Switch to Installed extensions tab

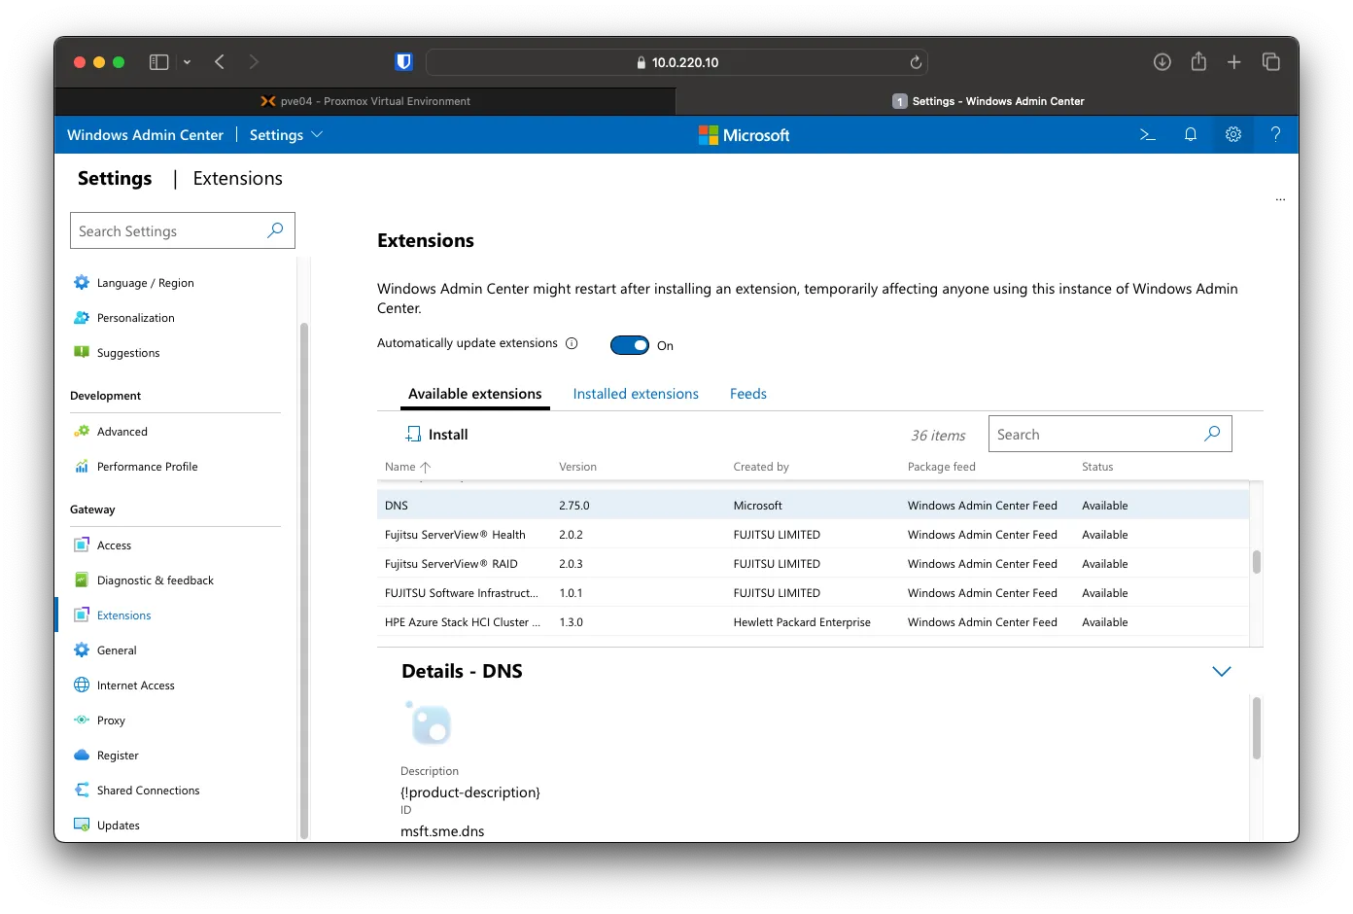click(636, 394)
